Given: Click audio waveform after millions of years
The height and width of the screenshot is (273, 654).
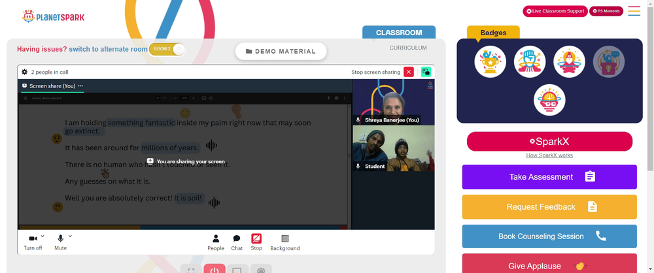Looking at the screenshot, I should tap(211, 146).
